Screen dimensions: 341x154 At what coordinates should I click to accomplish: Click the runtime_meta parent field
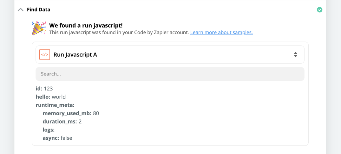point(55,105)
